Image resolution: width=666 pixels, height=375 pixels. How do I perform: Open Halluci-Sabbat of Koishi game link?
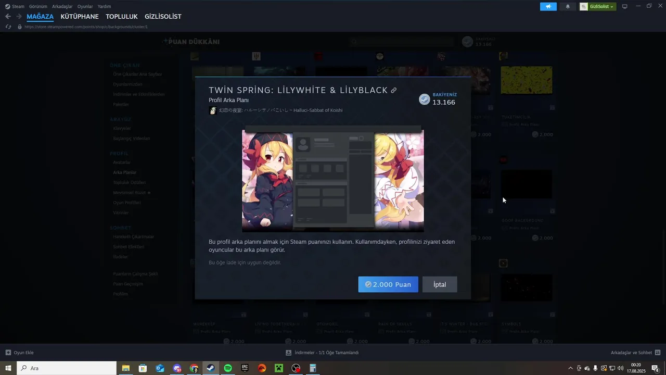pyautogui.click(x=280, y=110)
